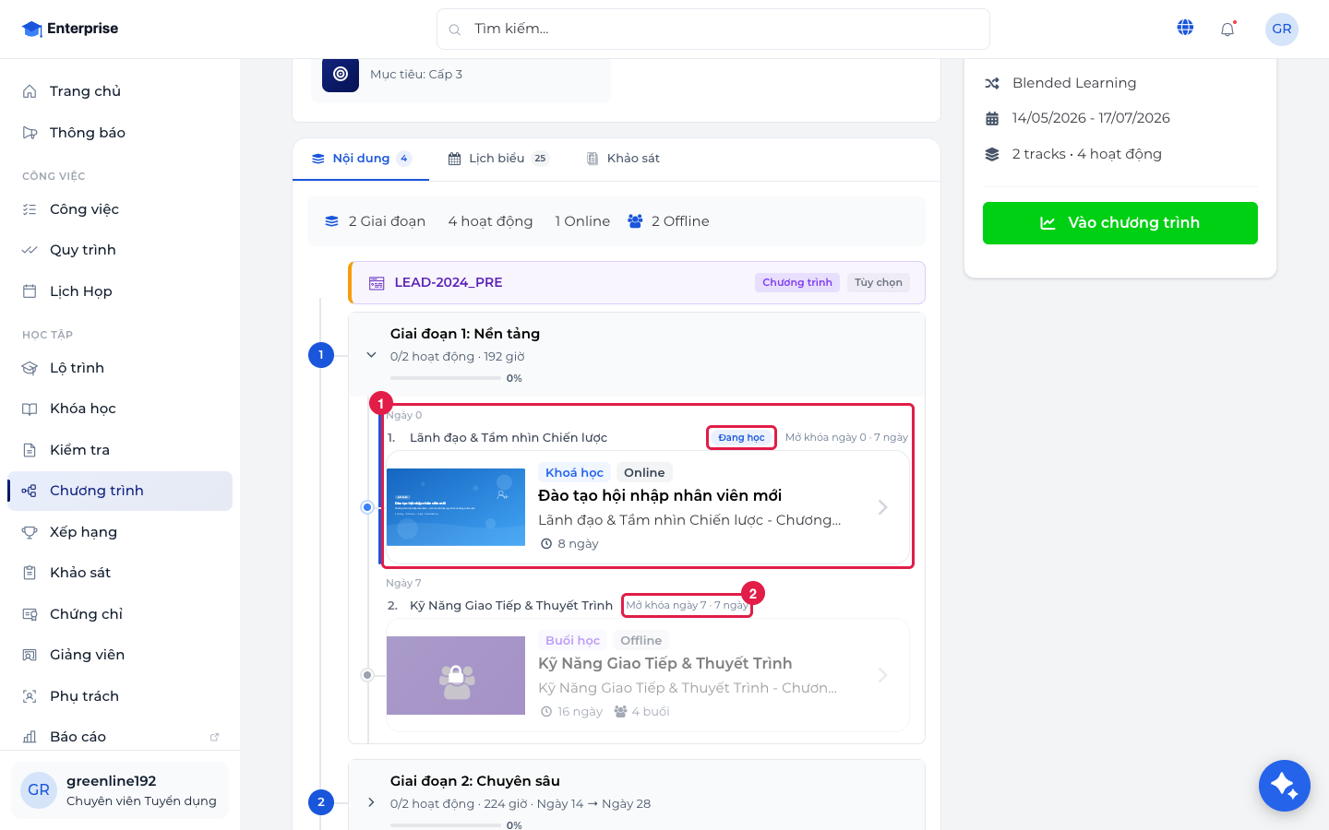The image size is (1329, 830).
Task: Open Quy trình sidebar item
Action: (x=120, y=250)
